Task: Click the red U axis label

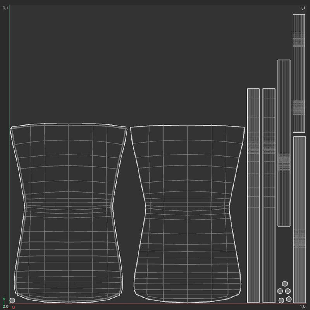Action: 14,307
